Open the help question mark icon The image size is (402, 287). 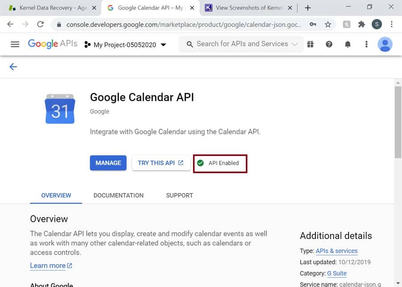tap(329, 44)
